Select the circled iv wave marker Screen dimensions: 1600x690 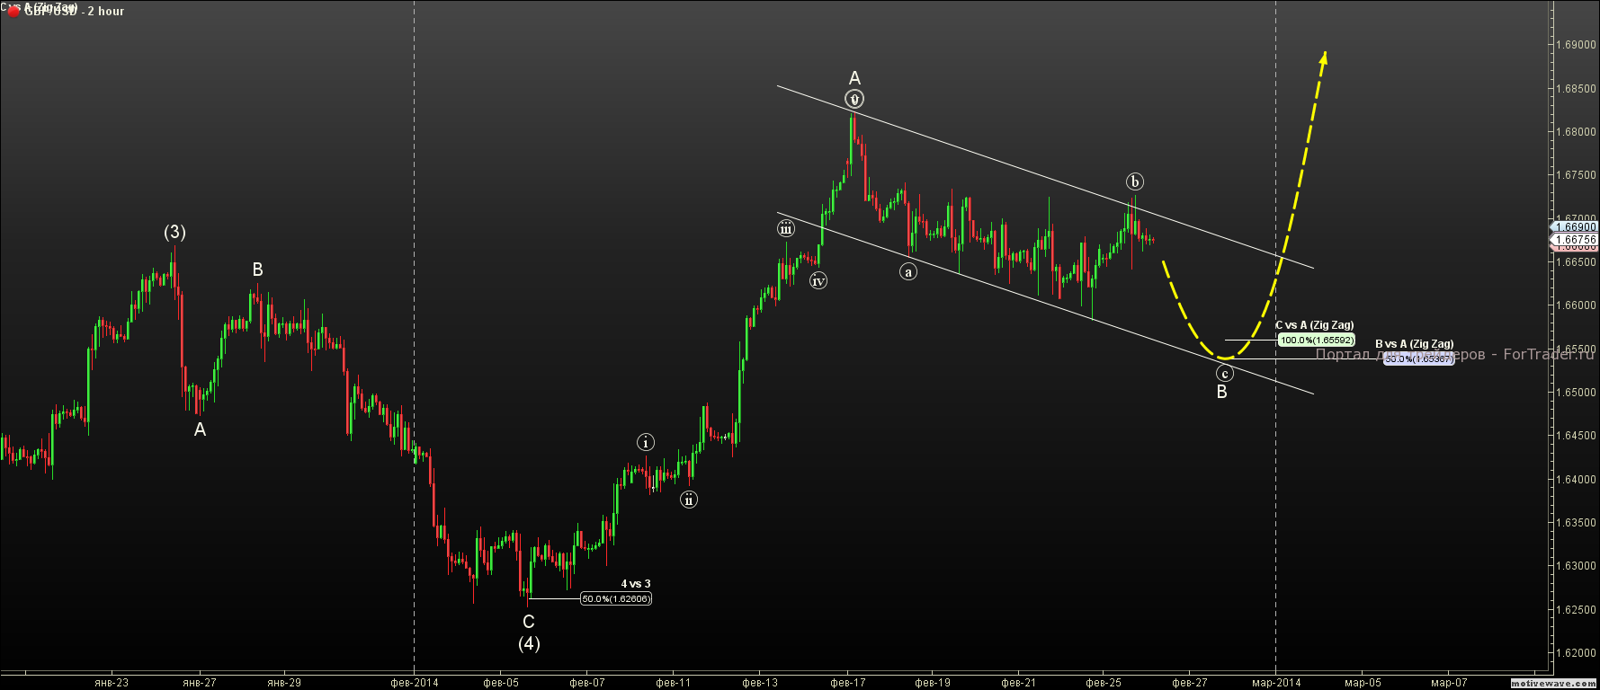coord(818,281)
